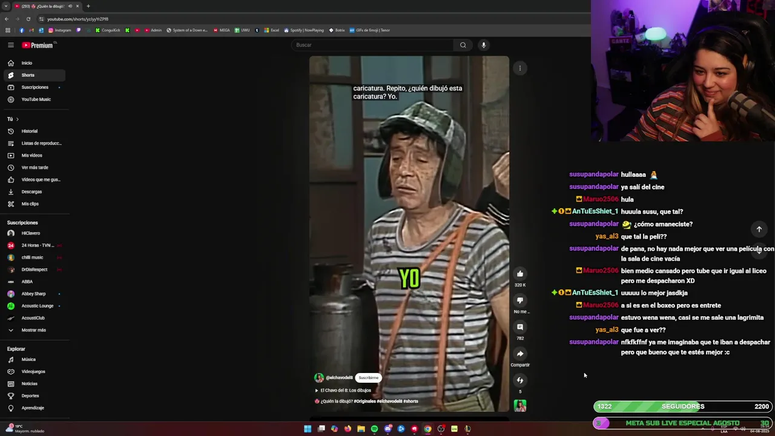This screenshot has height=436, width=775.
Task: Open the System of a Down bookmark
Action: pyautogui.click(x=187, y=30)
